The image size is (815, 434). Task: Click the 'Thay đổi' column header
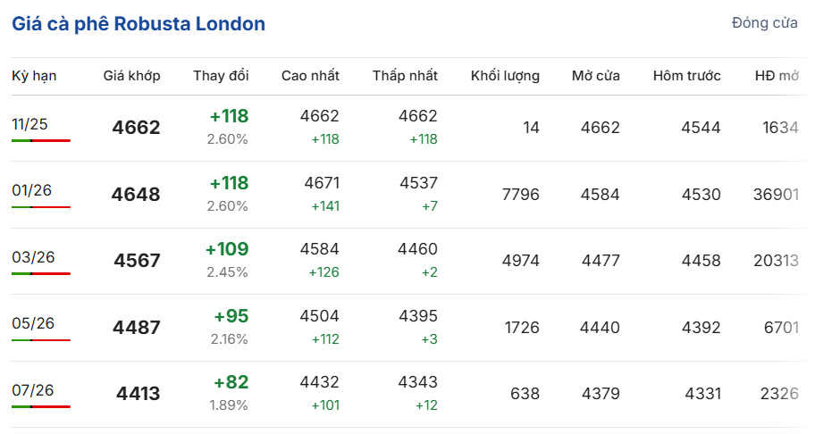pyautogui.click(x=221, y=76)
